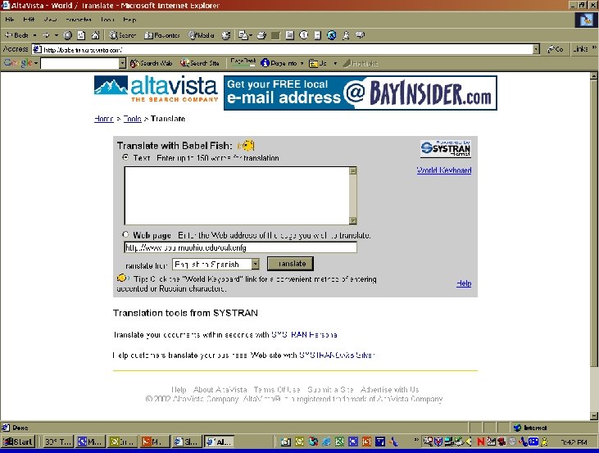Follow the Tools breadcrumb link
The image size is (599, 453).
coord(133,119)
